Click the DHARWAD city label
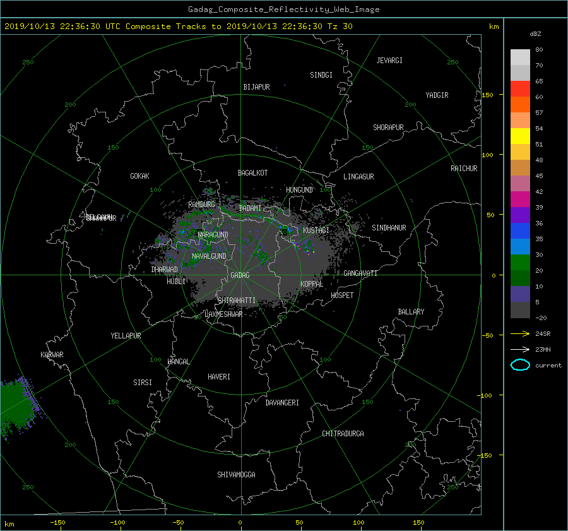The height and width of the screenshot is (531, 568). 164,270
